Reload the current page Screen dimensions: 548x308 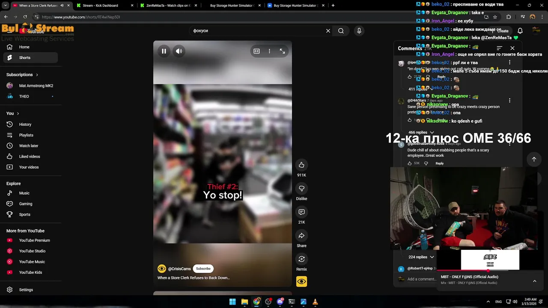tap(25, 17)
